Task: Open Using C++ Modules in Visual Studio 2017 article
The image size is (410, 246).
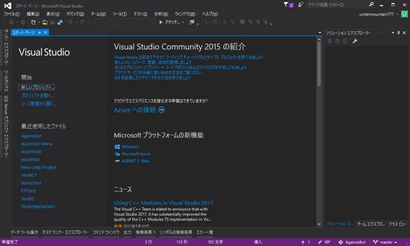Action: 164,203
